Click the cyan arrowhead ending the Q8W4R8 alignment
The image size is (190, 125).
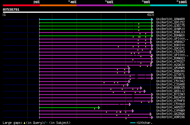point(152,19)
